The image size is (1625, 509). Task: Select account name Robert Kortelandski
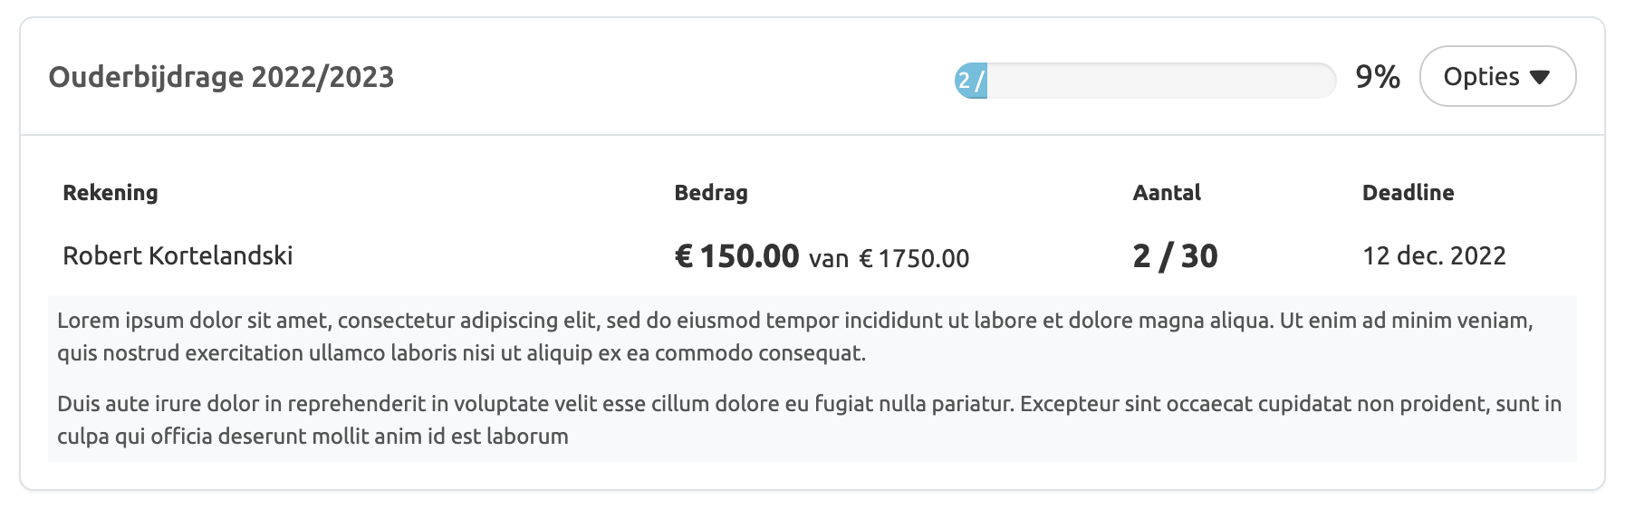click(178, 255)
